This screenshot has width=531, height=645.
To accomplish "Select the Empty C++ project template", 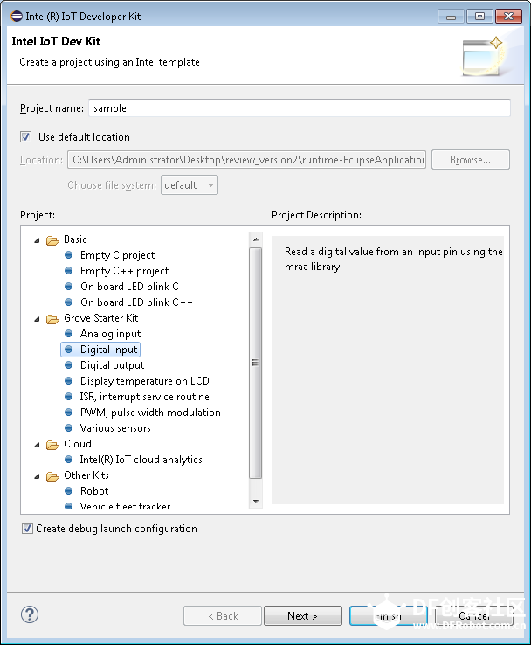I will (x=125, y=271).
